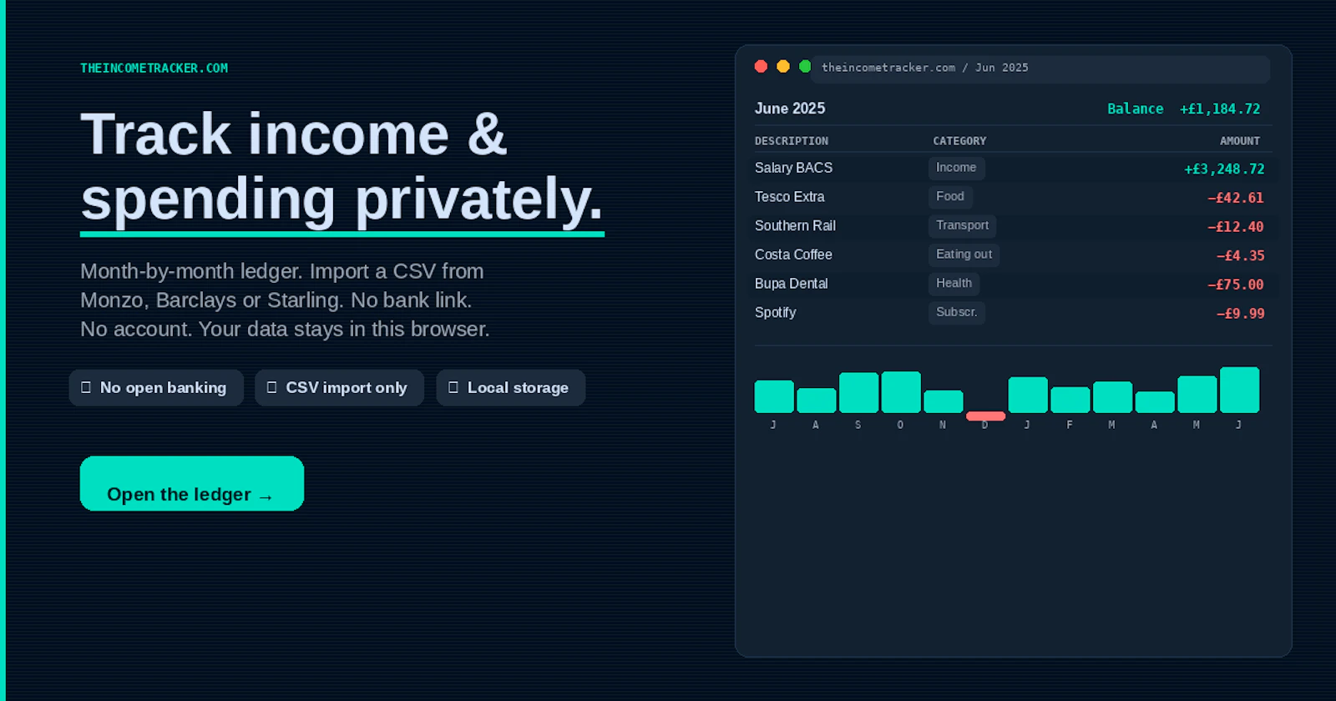Select the No open banking chip
The image size is (1336, 701).
pos(156,388)
